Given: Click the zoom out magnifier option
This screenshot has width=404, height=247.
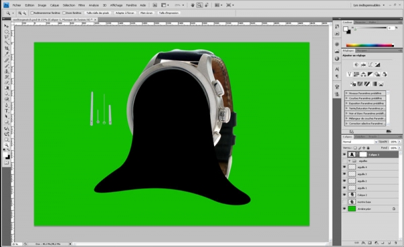Looking at the screenshot, I should 24,13.
